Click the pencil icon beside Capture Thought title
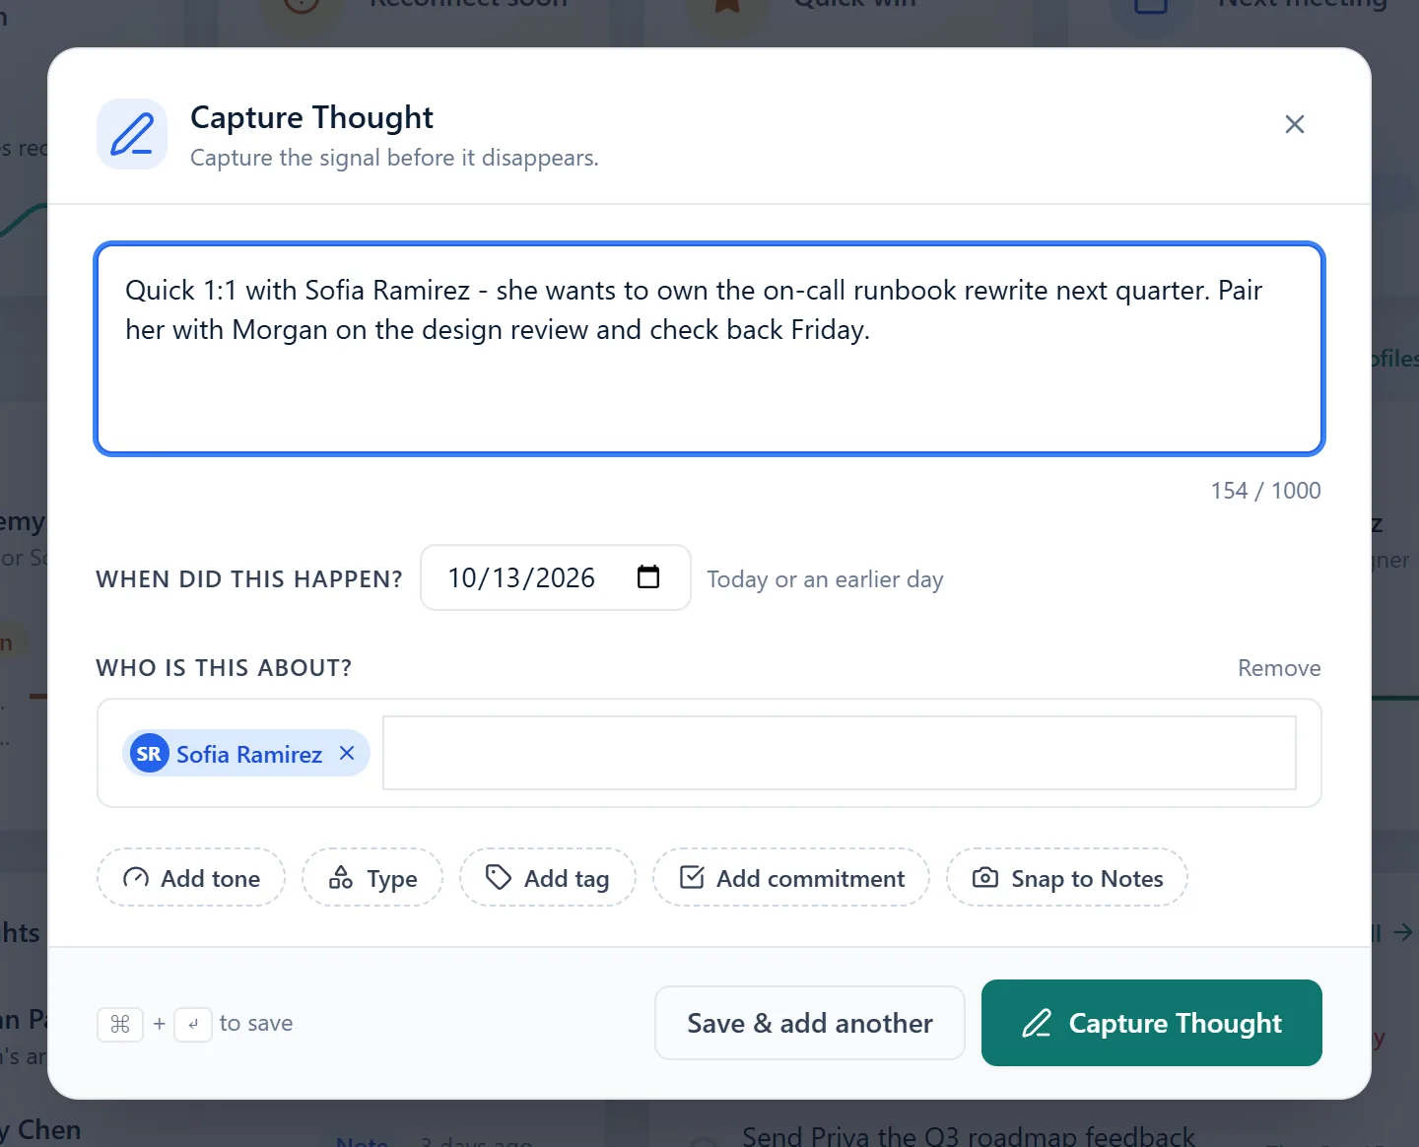This screenshot has width=1419, height=1147. tap(132, 134)
